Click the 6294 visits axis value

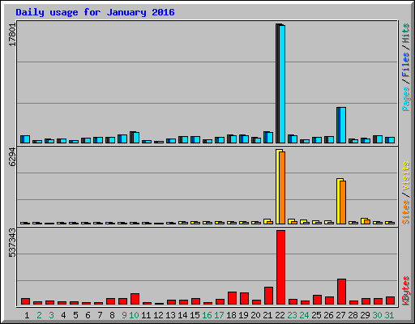[x=12, y=157]
